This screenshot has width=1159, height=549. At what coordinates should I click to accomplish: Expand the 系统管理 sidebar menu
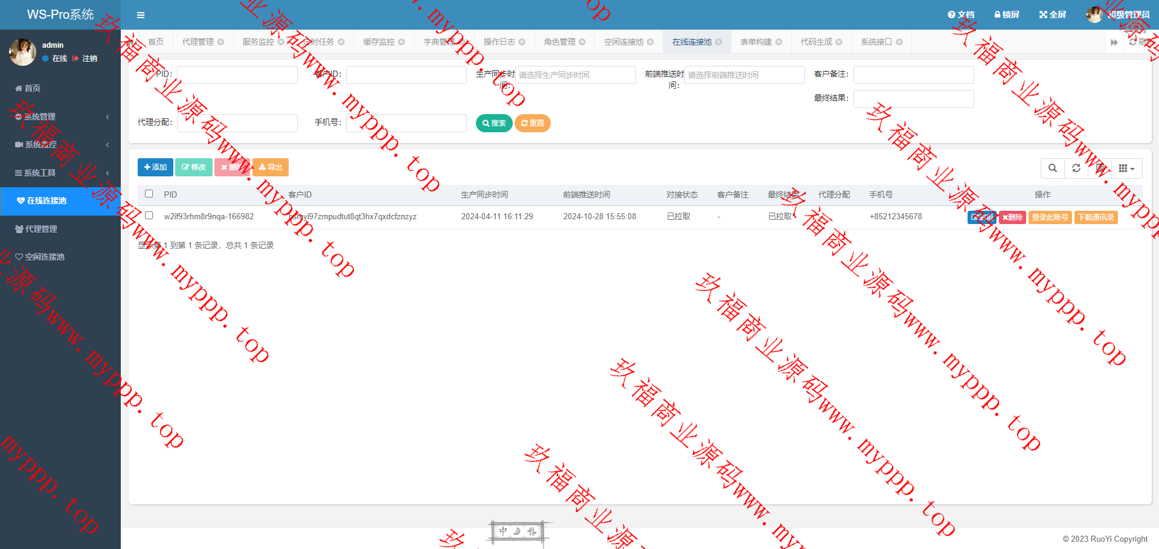[x=60, y=117]
